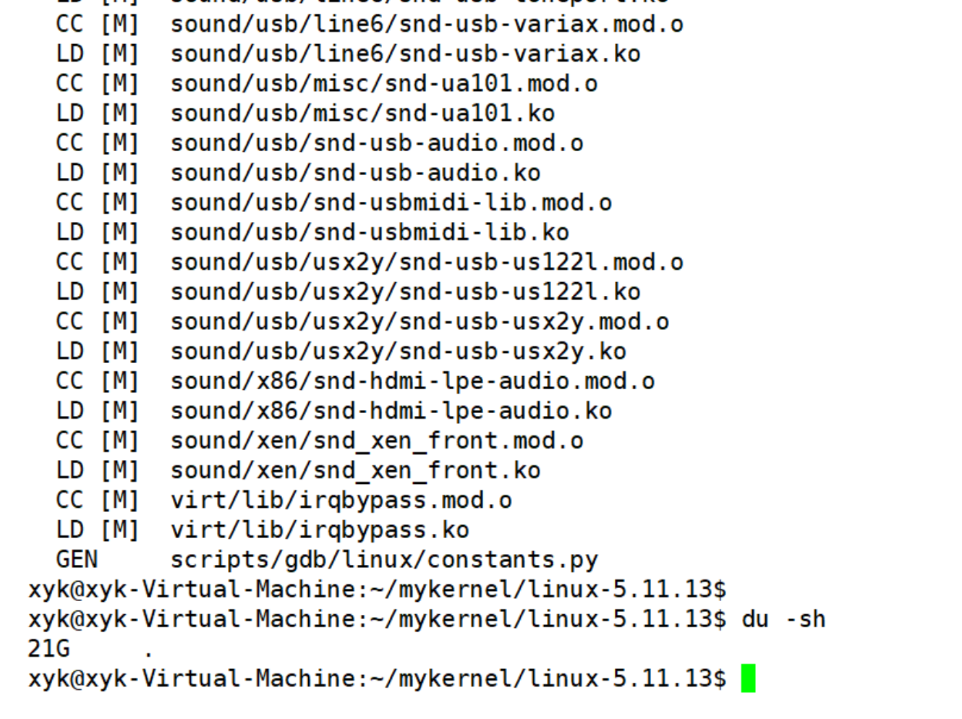Click the empty prompt line above du command
Image resolution: width=962 pixels, height=719 pixels.
pyautogui.click(x=377, y=590)
